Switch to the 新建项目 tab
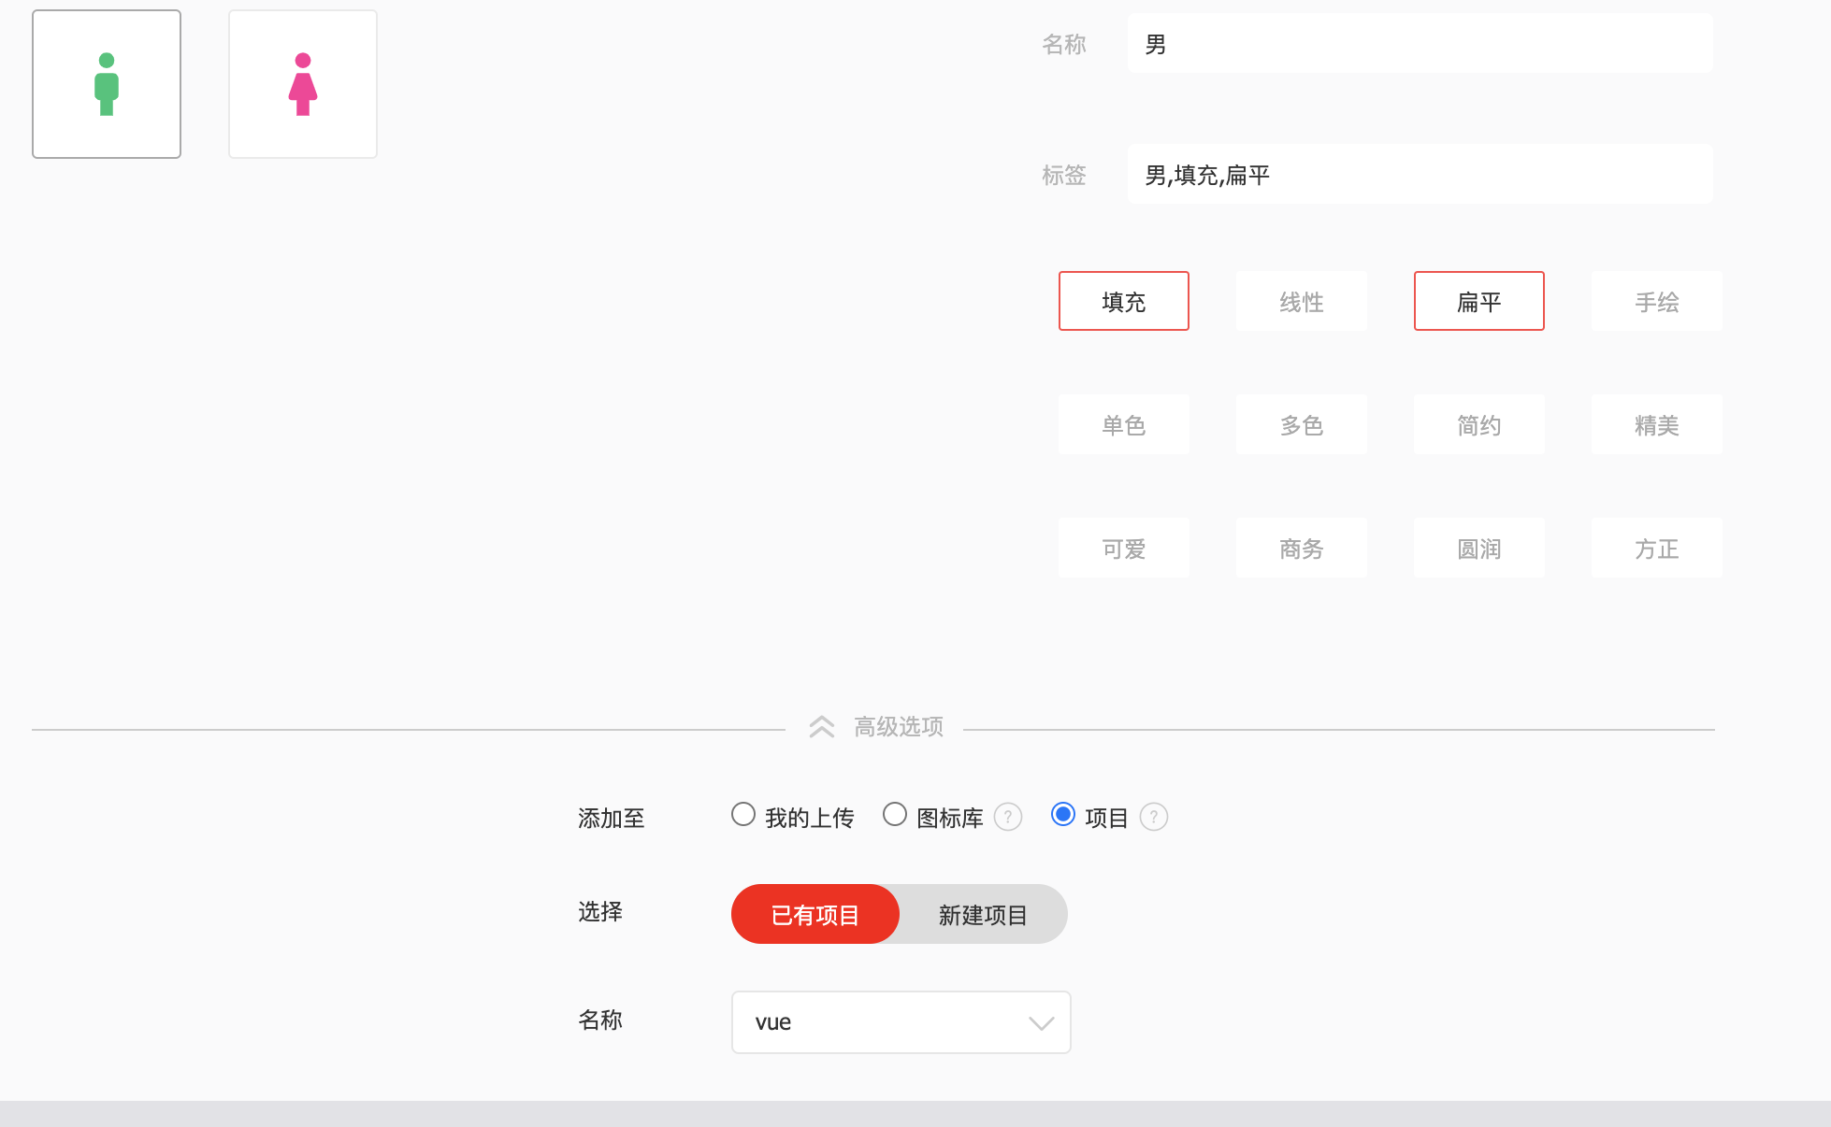 [x=980, y=914]
